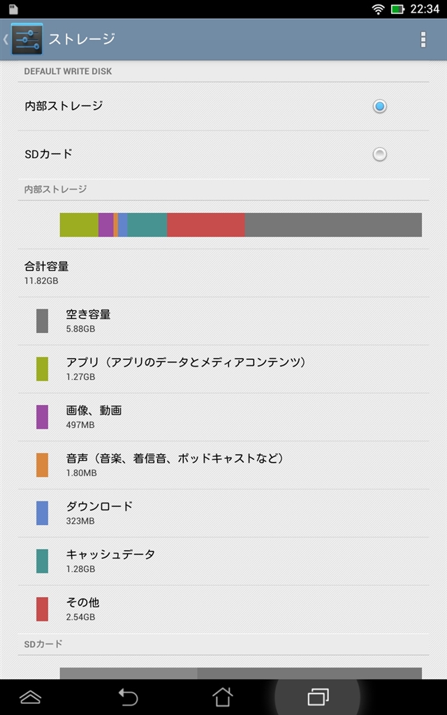Select 内部ストレージ radio button
447x715 pixels.
tap(379, 106)
